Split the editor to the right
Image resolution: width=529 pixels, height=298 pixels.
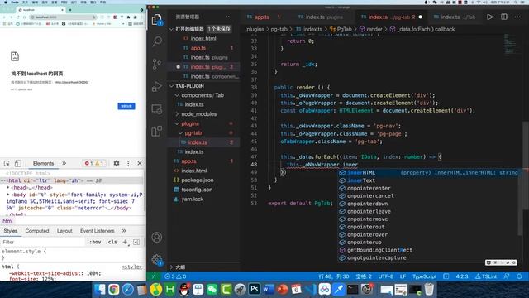click(503, 17)
